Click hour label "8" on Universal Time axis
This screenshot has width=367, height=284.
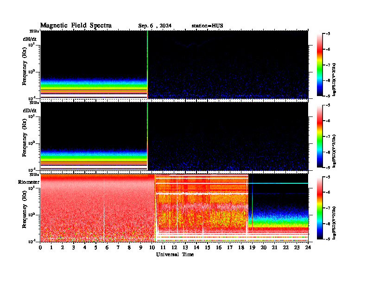[x=129, y=248]
